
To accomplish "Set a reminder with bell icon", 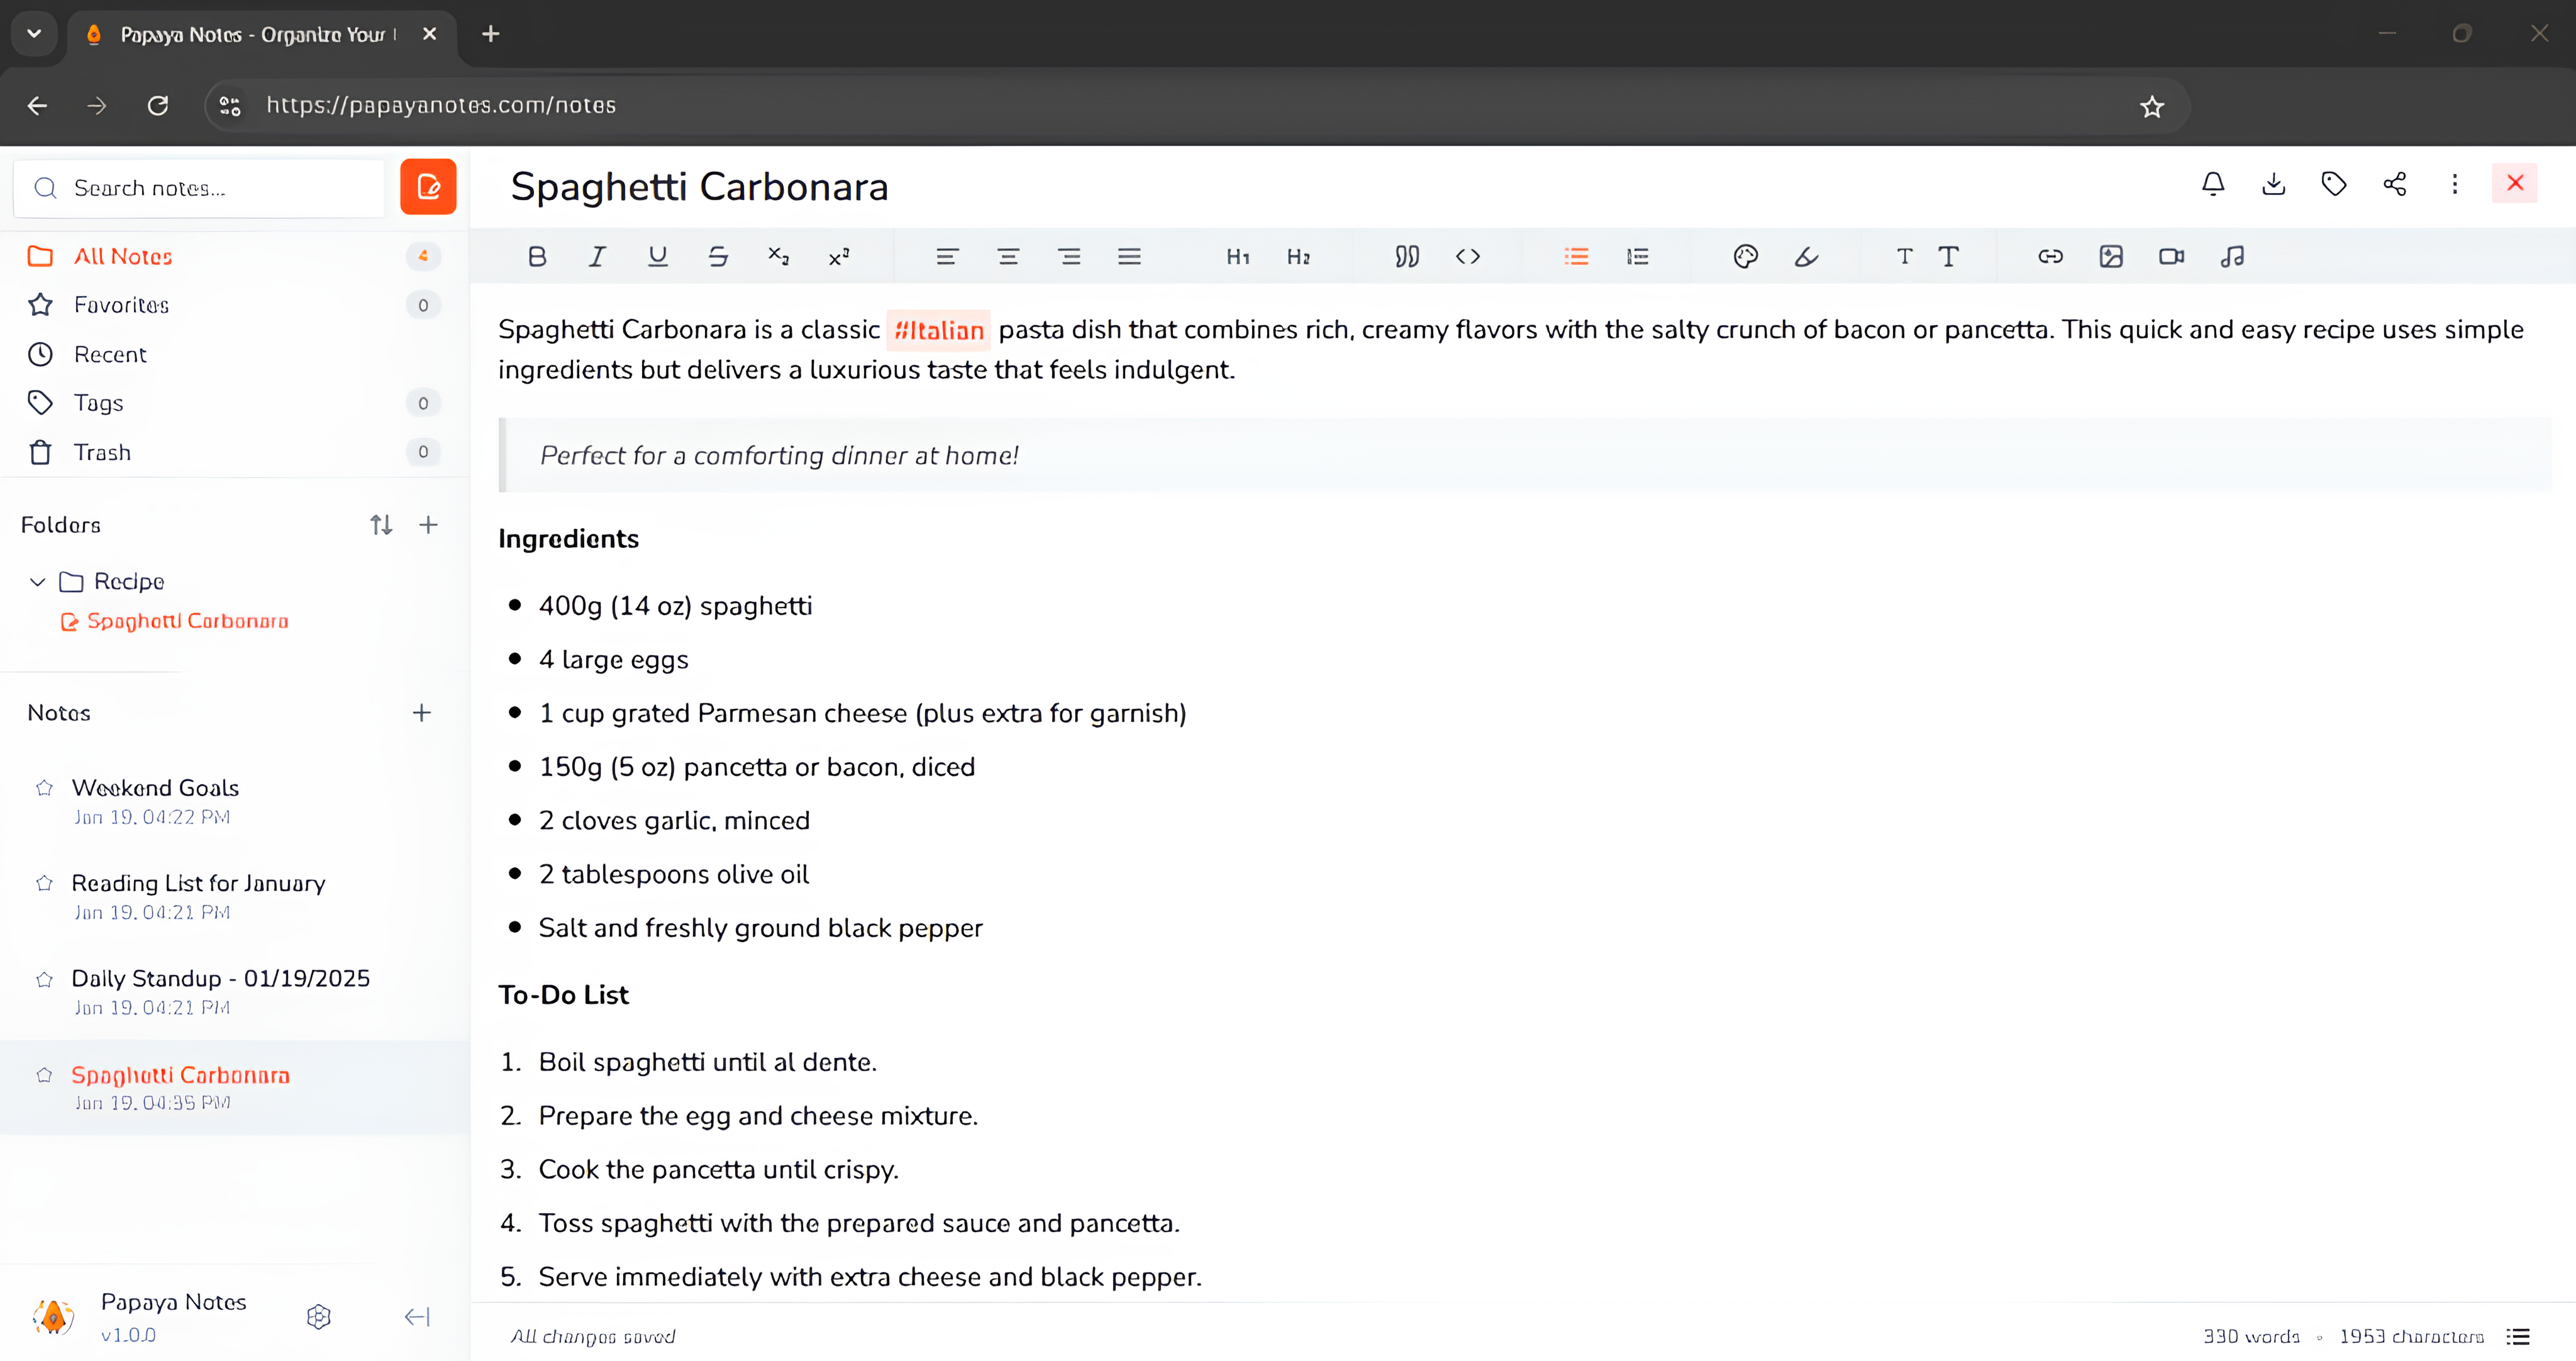I will tap(2213, 184).
